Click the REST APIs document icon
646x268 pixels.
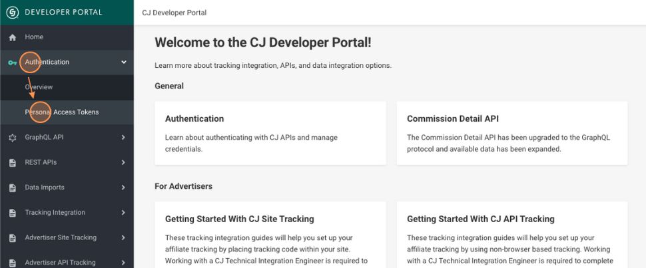click(x=12, y=162)
